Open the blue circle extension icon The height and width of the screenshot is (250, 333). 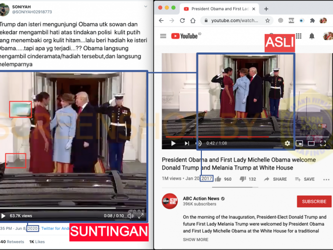point(302,21)
